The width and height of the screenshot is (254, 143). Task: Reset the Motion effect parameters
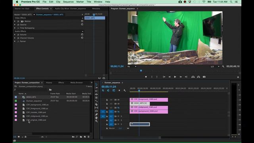pos(82,21)
